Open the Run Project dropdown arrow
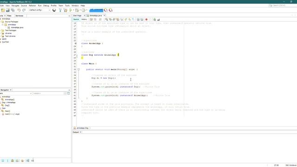Screen dimensions: 297x167 click(x=73, y=10)
